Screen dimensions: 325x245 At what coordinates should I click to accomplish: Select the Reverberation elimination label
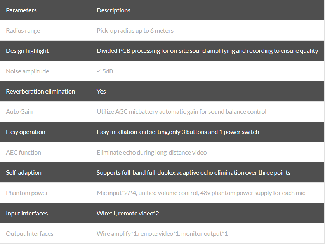(40, 92)
